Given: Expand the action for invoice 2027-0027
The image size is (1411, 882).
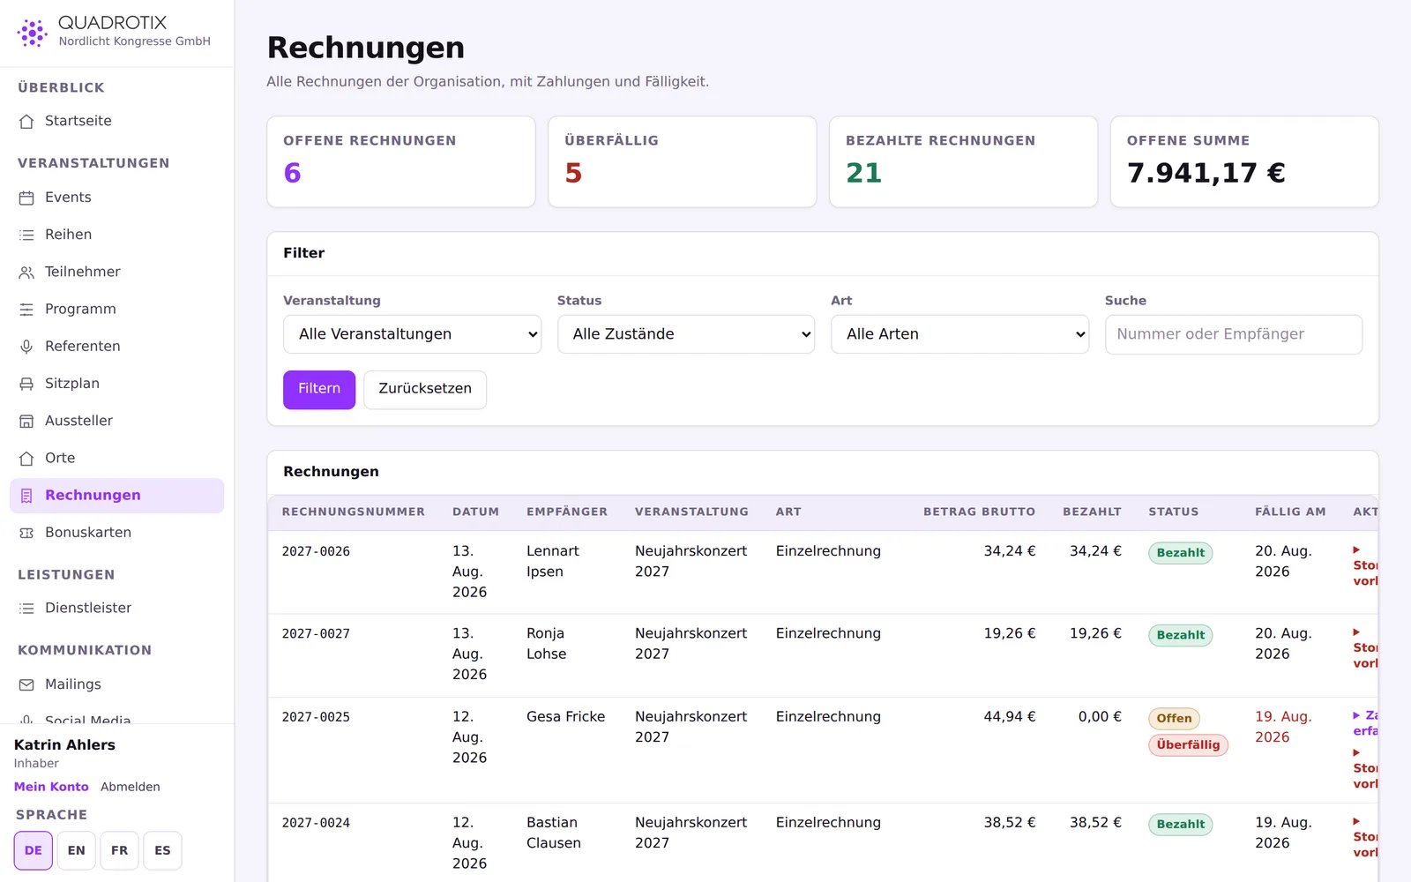Looking at the screenshot, I should [x=1365, y=648].
